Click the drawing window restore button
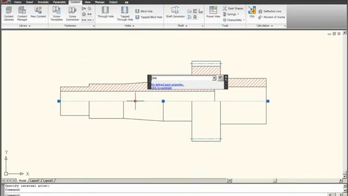The width and height of the screenshot is (348, 196). coord(334,34)
